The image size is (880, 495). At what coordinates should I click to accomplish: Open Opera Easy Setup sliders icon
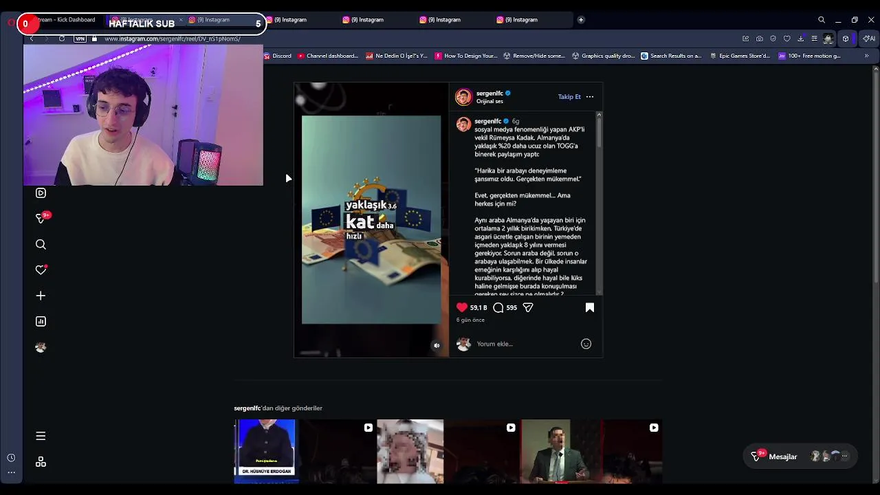coord(815,38)
